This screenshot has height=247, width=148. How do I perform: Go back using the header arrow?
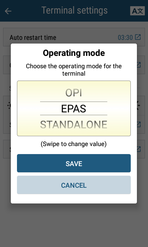pyautogui.click(x=8, y=11)
